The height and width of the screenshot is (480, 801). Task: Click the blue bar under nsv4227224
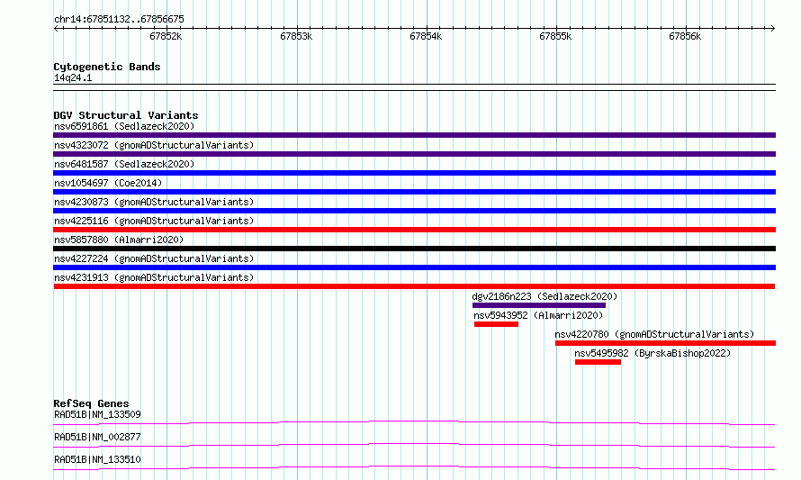(414, 267)
